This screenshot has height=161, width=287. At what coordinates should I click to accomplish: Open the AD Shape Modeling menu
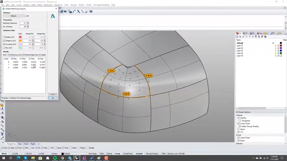point(101,5)
